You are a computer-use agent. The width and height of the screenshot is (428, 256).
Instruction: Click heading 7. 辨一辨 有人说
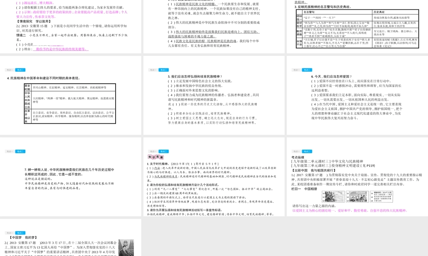[x=69, y=172]
